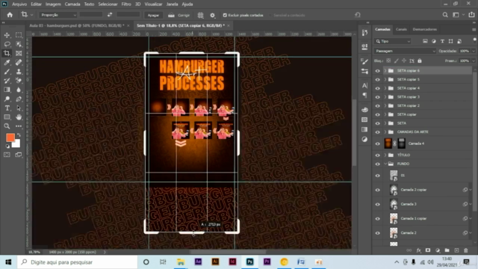Select the Object Selection tool
The height and width of the screenshot is (269, 478).
coord(19,44)
